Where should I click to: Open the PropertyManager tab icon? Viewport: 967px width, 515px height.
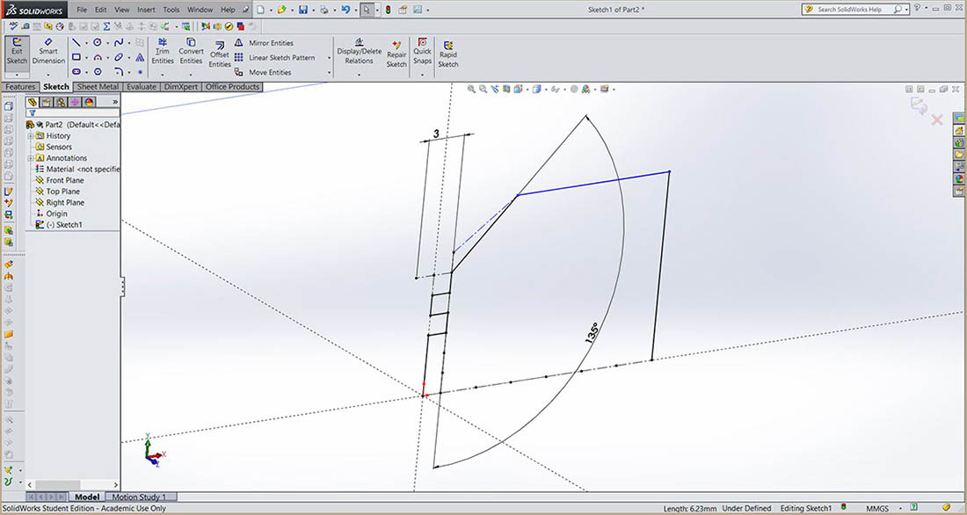pyautogui.click(x=47, y=102)
